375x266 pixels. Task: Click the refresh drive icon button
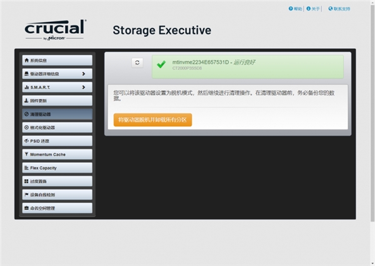(x=137, y=63)
